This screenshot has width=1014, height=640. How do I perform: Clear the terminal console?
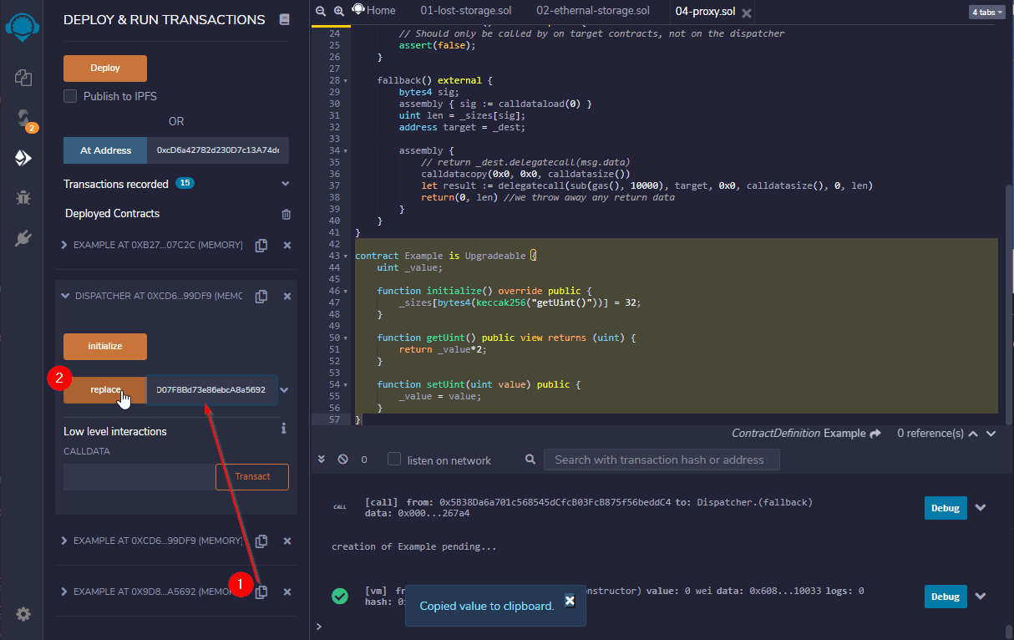pos(342,460)
